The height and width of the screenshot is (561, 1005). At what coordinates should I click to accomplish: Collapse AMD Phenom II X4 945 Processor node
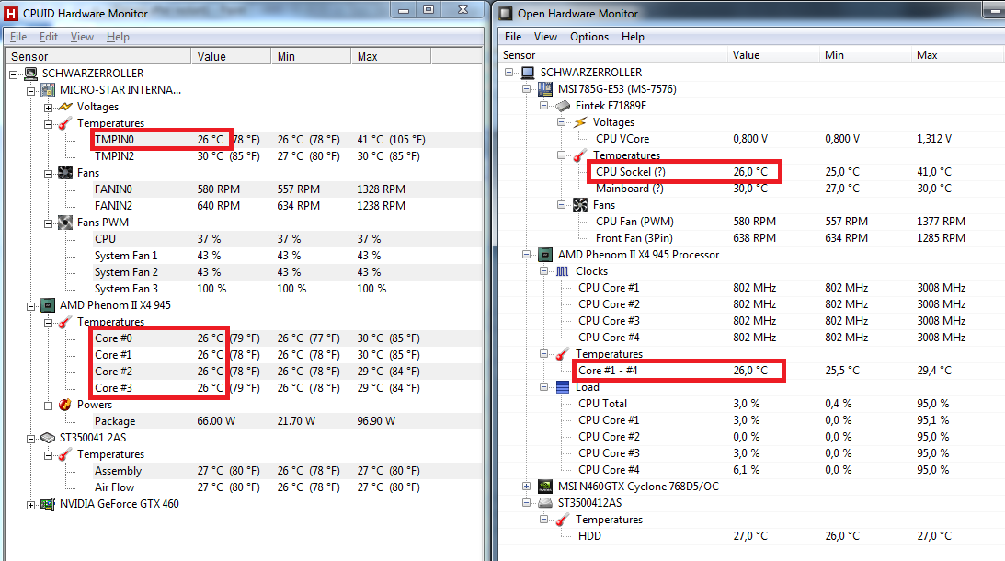pyautogui.click(x=526, y=255)
